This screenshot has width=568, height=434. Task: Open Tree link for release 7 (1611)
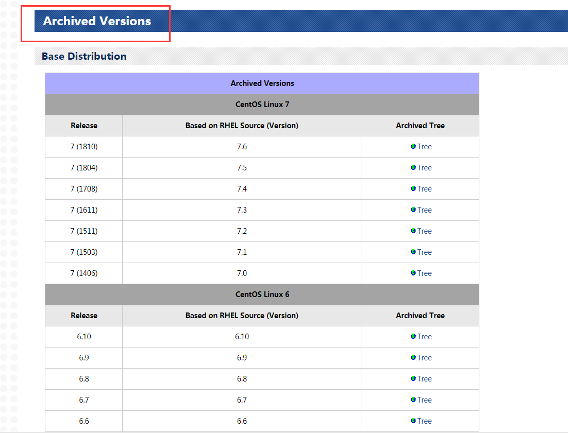click(424, 210)
